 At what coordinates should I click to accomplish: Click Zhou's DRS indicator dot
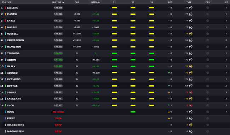[x=208, y=105]
